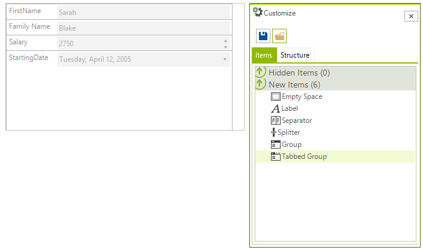Select the Tabbed Group item icon

pos(275,156)
